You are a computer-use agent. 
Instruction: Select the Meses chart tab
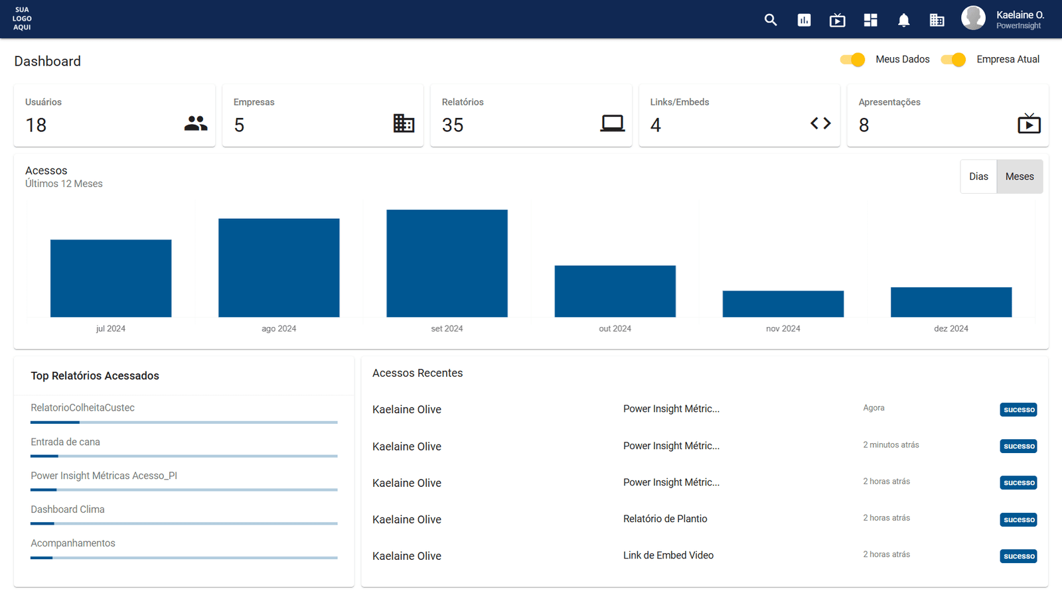click(1020, 176)
